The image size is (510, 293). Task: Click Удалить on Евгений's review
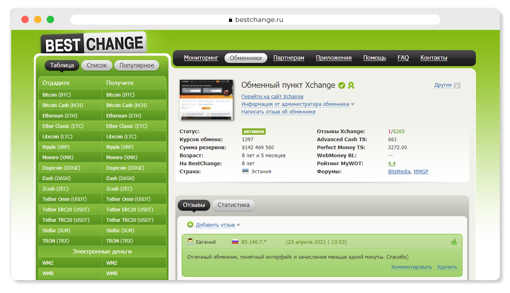coord(447,267)
